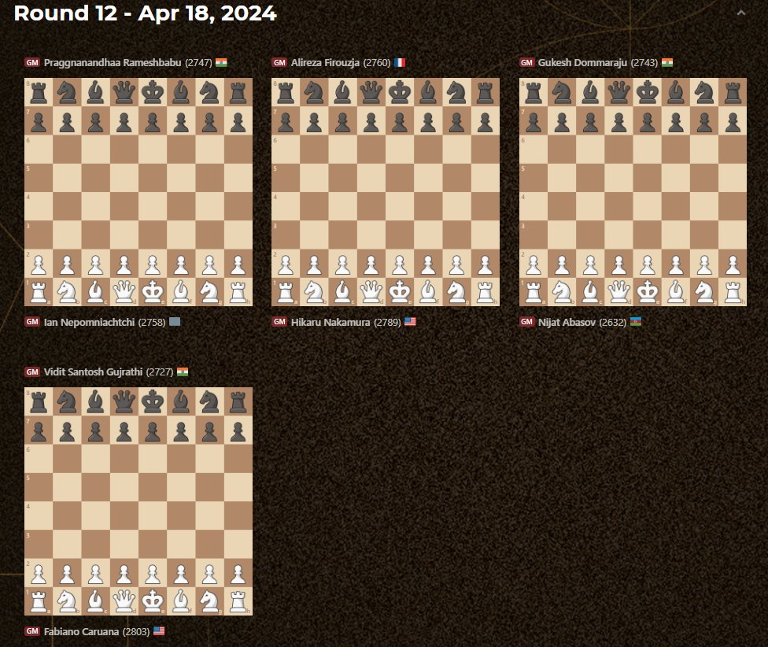Image resolution: width=768 pixels, height=647 pixels.
Task: Open the Praggnanandhaa vs Nepomniachtchi board
Action: [x=138, y=192]
